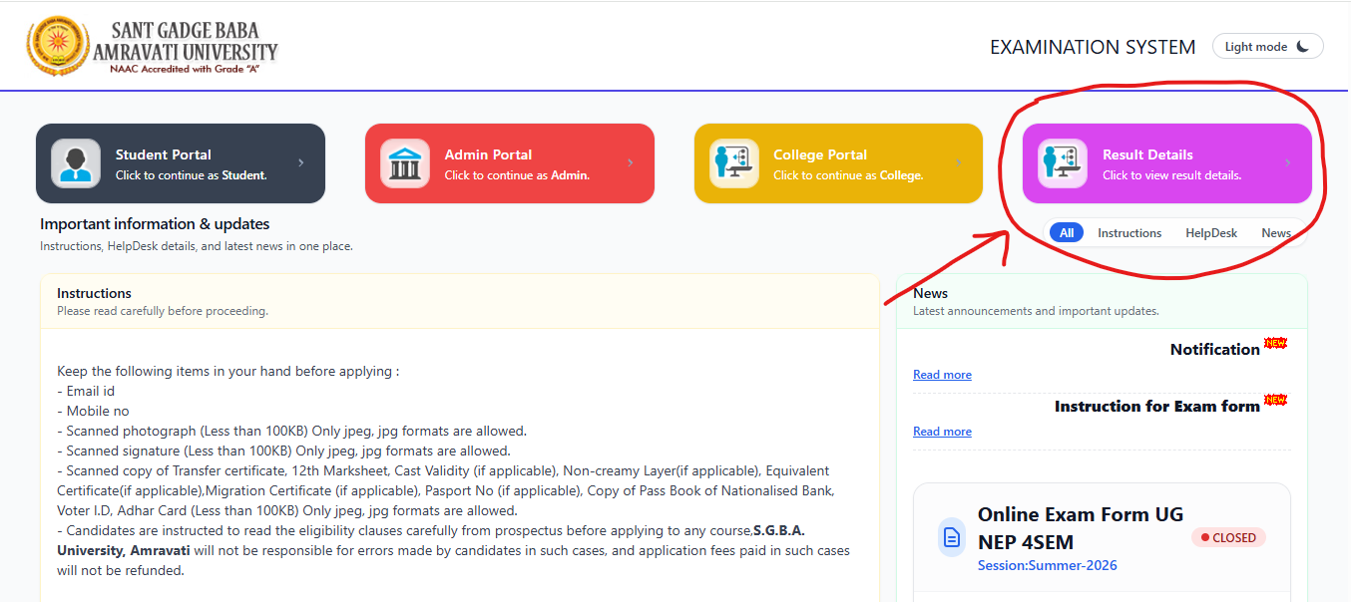
Task: Open Read more under Instruction for Exam form
Action: (x=942, y=432)
